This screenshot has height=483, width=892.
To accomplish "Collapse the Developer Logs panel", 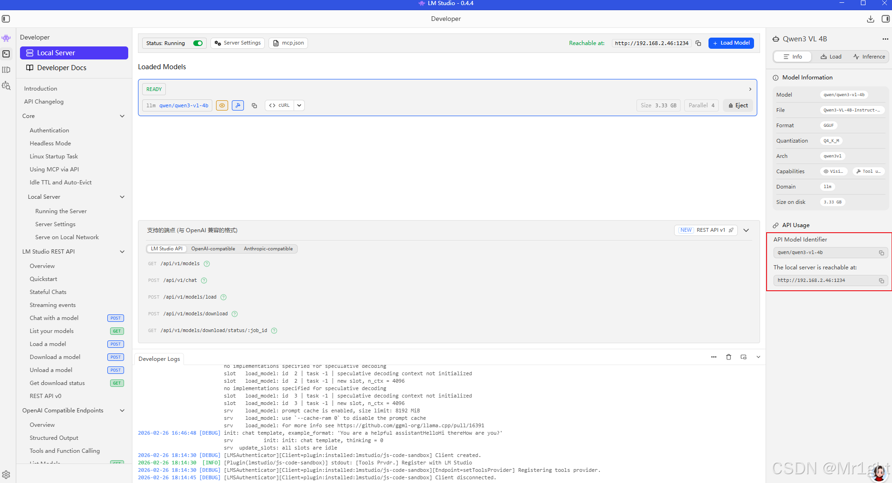I will click(x=758, y=357).
